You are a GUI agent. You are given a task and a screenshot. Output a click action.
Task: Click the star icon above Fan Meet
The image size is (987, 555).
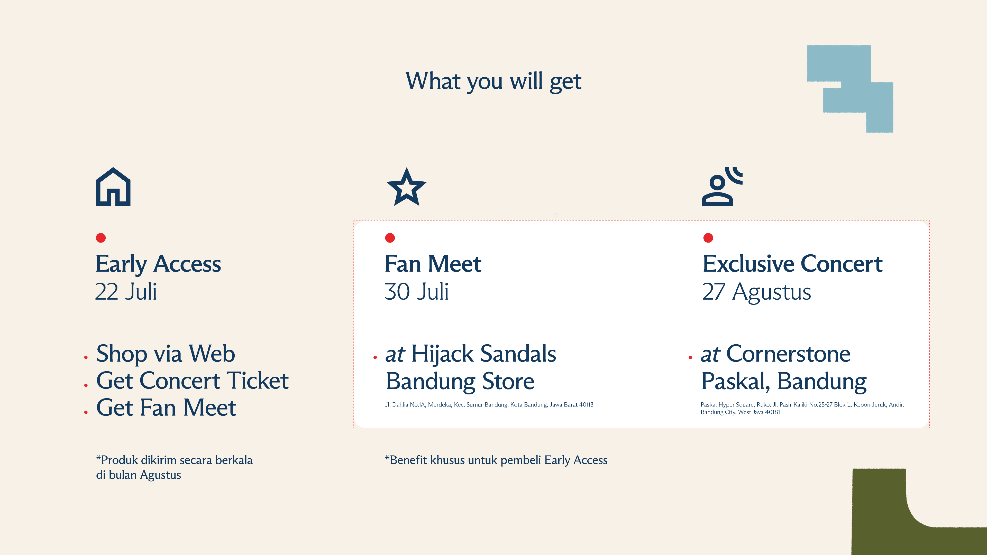tap(406, 187)
